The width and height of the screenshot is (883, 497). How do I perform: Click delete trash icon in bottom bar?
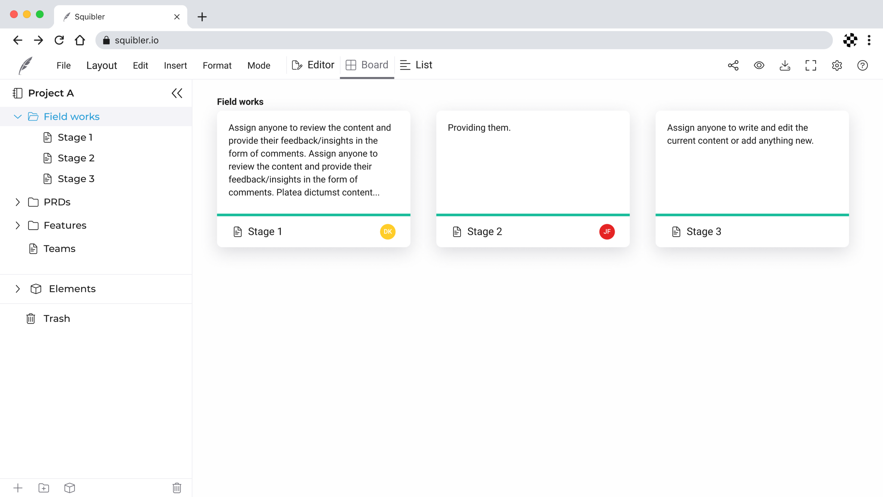click(177, 488)
